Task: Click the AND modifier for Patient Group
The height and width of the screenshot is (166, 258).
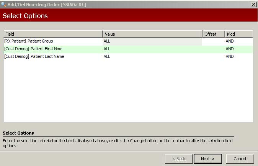Action: point(238,41)
